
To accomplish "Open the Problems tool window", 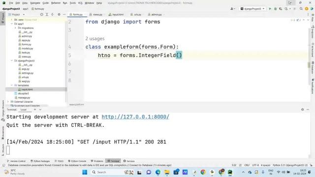I will [97, 161].
